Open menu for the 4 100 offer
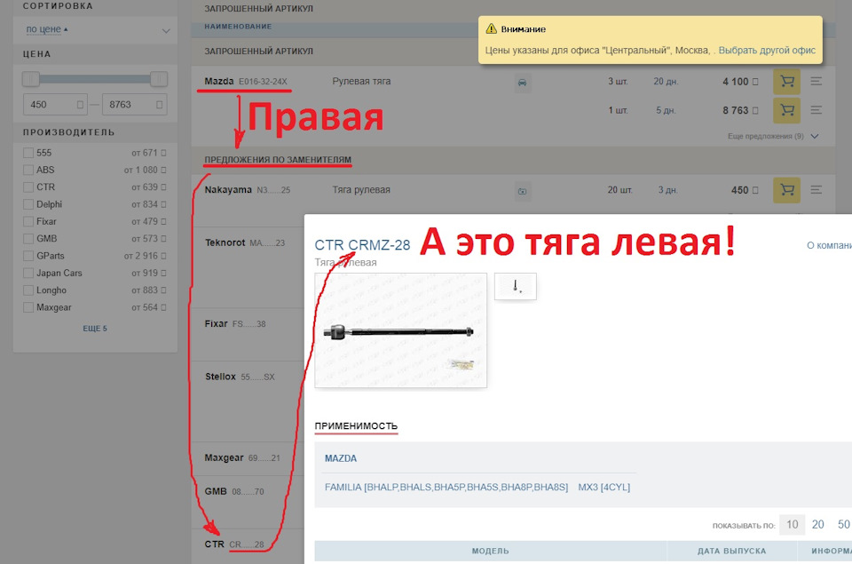 816,82
